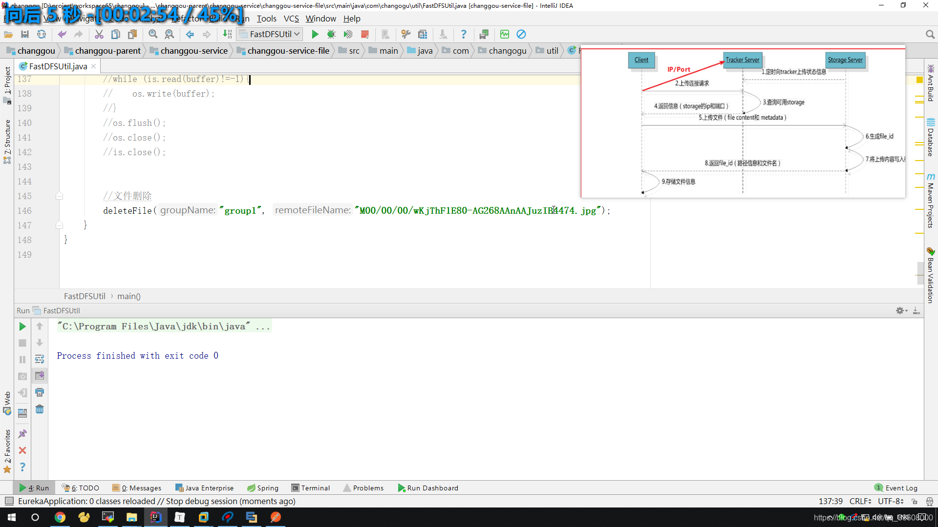Open Run Dashboard tool window

click(x=428, y=488)
